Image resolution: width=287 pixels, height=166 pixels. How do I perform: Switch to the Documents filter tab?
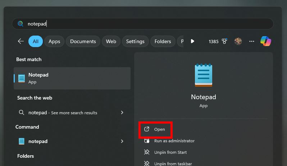click(83, 41)
